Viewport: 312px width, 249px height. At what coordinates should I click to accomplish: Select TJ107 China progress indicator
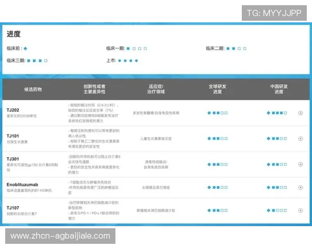coord(277,211)
